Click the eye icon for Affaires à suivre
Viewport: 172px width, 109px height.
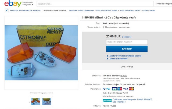pyautogui.click(x=107, y=56)
